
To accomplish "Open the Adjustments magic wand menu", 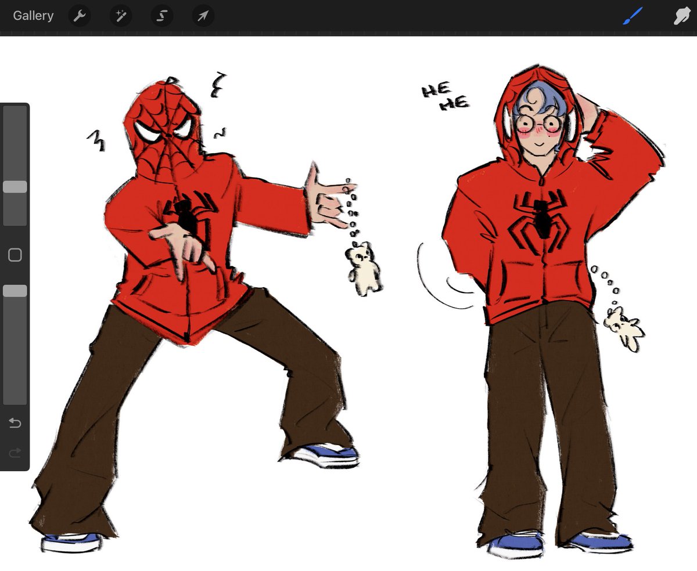I will 121,16.
